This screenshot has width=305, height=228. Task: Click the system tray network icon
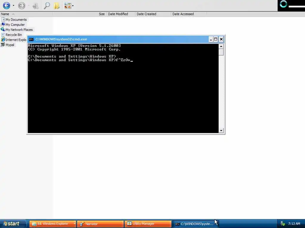click(283, 224)
